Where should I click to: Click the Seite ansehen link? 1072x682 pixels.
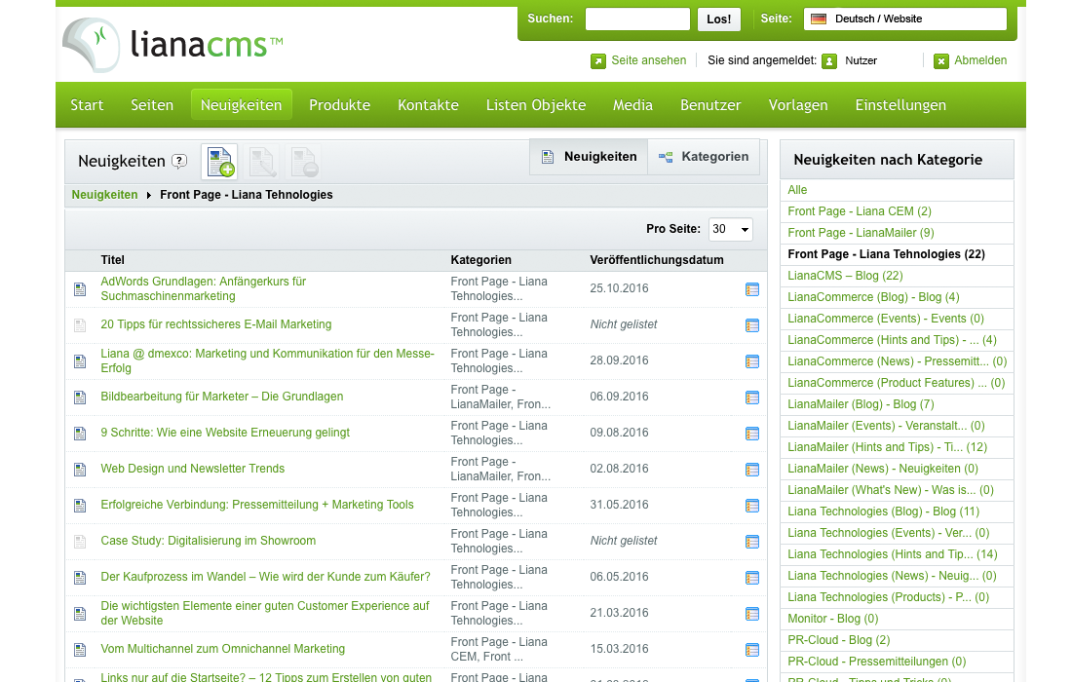click(648, 60)
